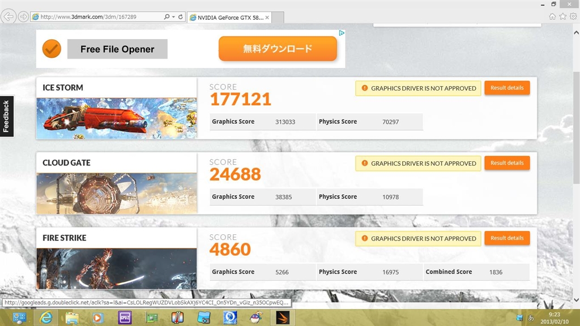580x326 pixels.
Task: Click the ICE STORM heading
Action: (x=63, y=88)
